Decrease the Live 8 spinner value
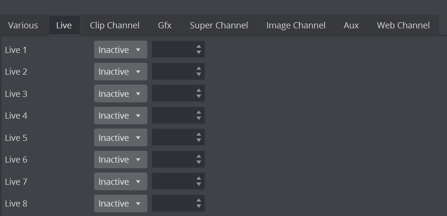Screen dimensions: 447x216 pos(199,207)
